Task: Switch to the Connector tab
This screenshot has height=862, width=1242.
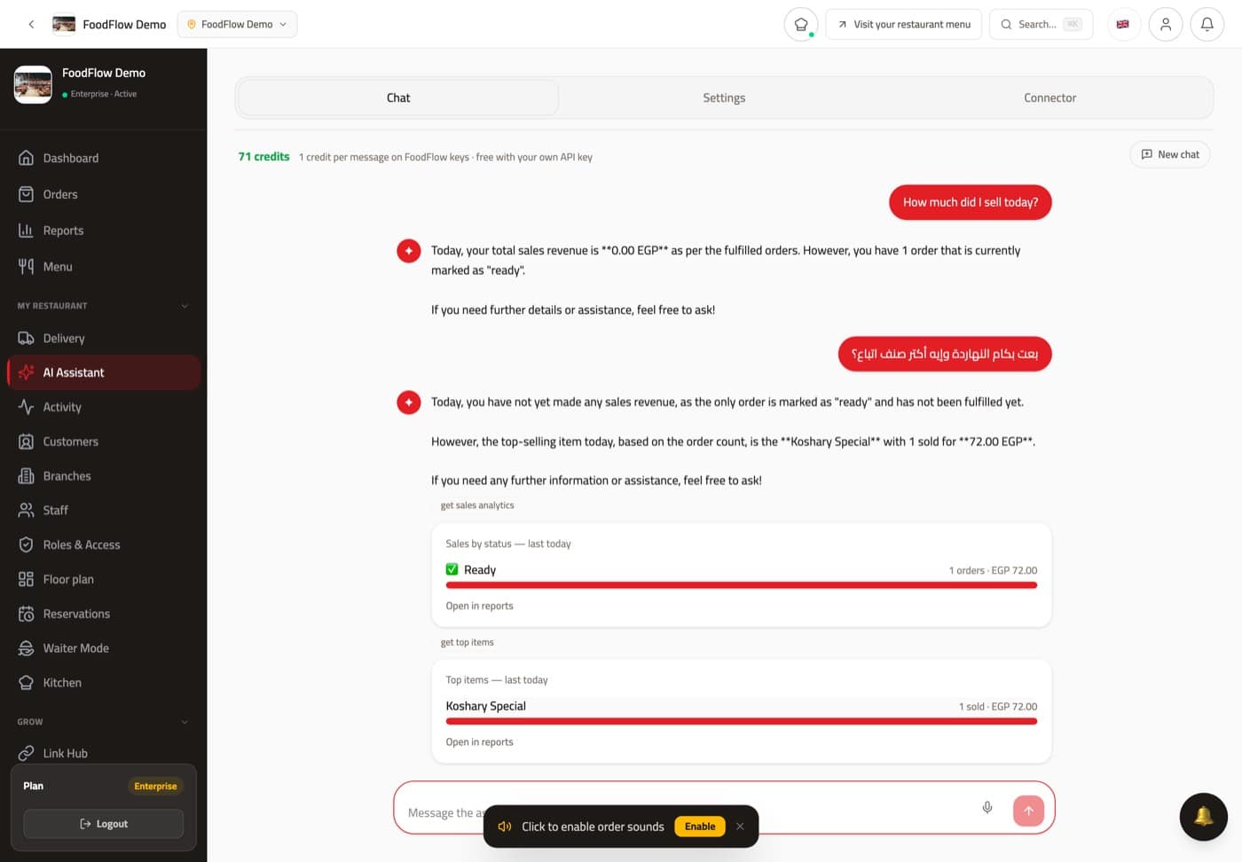Action: (x=1049, y=98)
